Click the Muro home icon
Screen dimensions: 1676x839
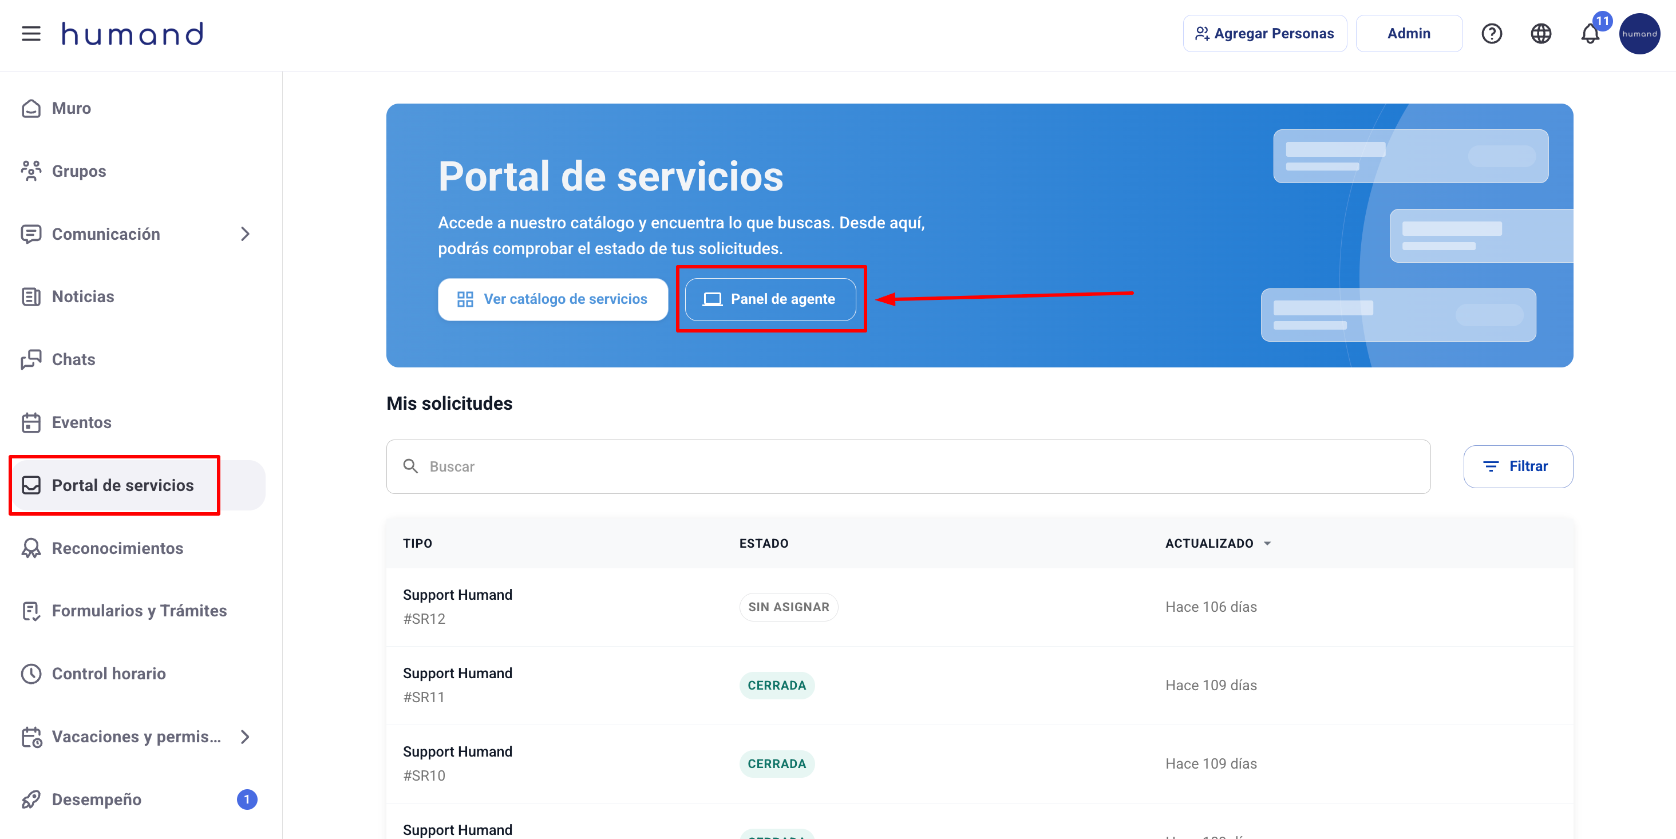coord(30,108)
